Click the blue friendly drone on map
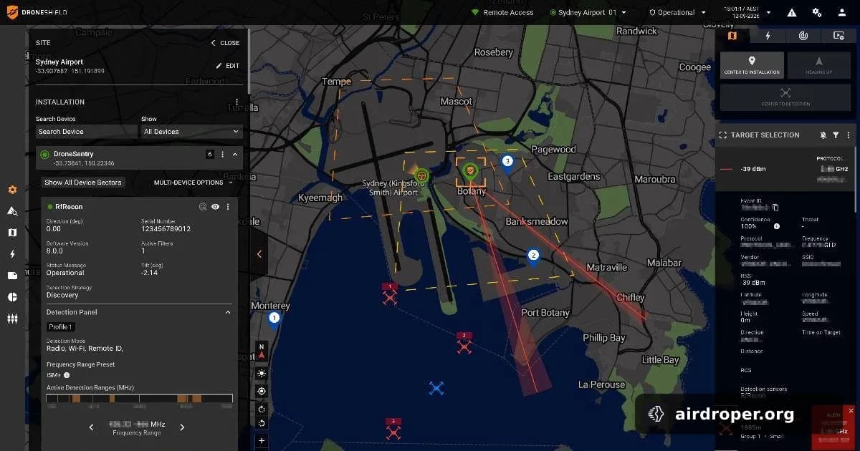 pyautogui.click(x=436, y=388)
